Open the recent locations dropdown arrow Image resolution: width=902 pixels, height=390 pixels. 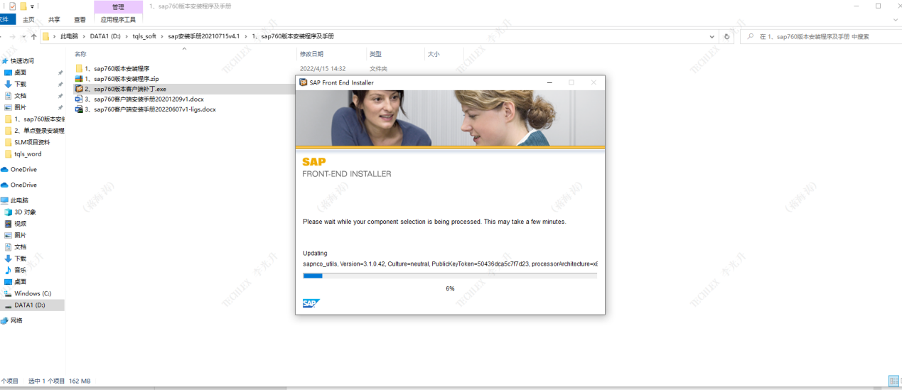[x=23, y=36]
